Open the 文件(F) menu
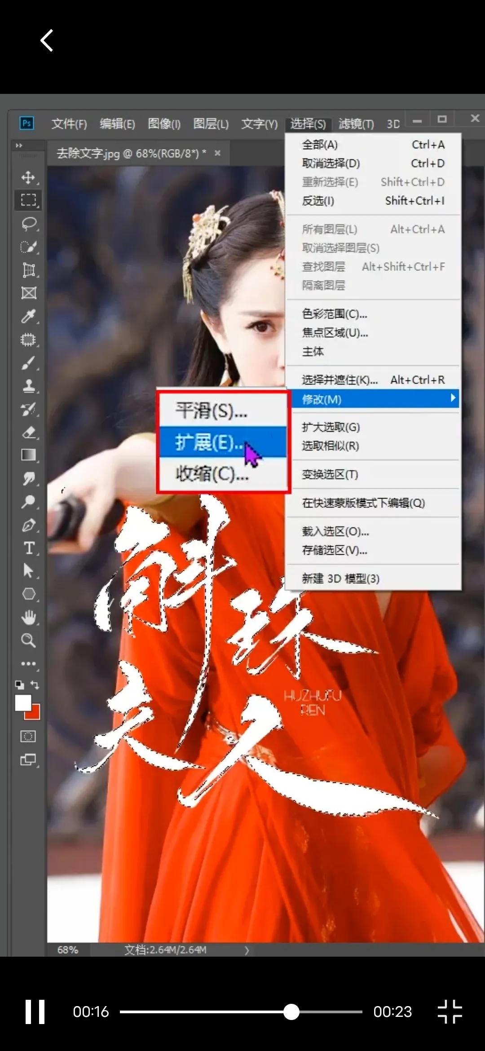485x1051 pixels. [69, 124]
